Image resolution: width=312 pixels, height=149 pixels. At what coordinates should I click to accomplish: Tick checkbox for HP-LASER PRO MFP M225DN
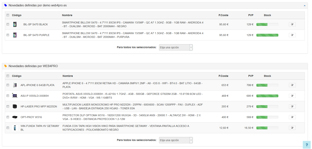(8, 106)
